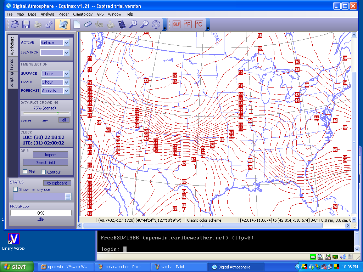
Task: Show hidden tray icons with arrow
Action: pos(298,267)
